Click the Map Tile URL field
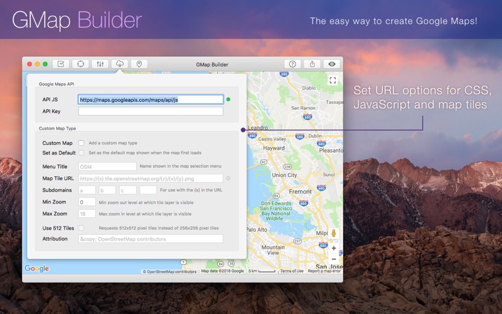The height and width of the screenshot is (314, 502). pyautogui.click(x=151, y=178)
